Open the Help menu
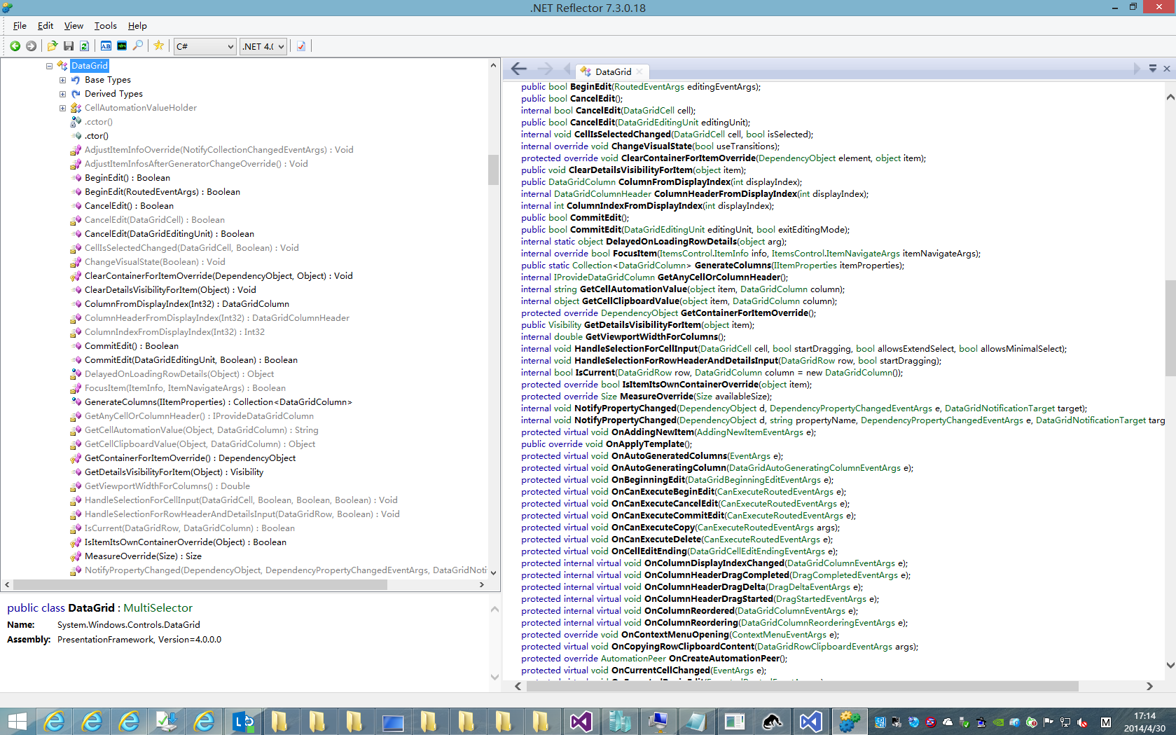The image size is (1176, 735). click(137, 26)
